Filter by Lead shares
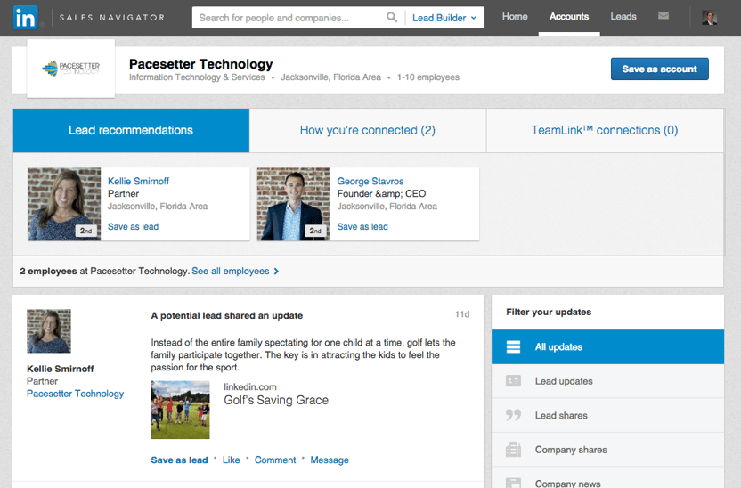This screenshot has height=488, width=741. 607,415
